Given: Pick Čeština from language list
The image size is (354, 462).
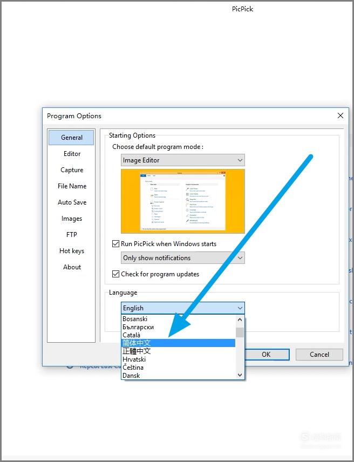Looking at the screenshot, I should [x=179, y=368].
